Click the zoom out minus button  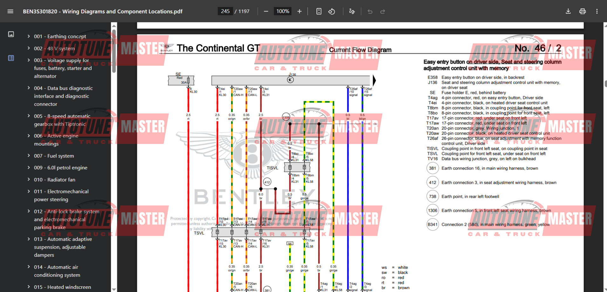click(x=266, y=11)
